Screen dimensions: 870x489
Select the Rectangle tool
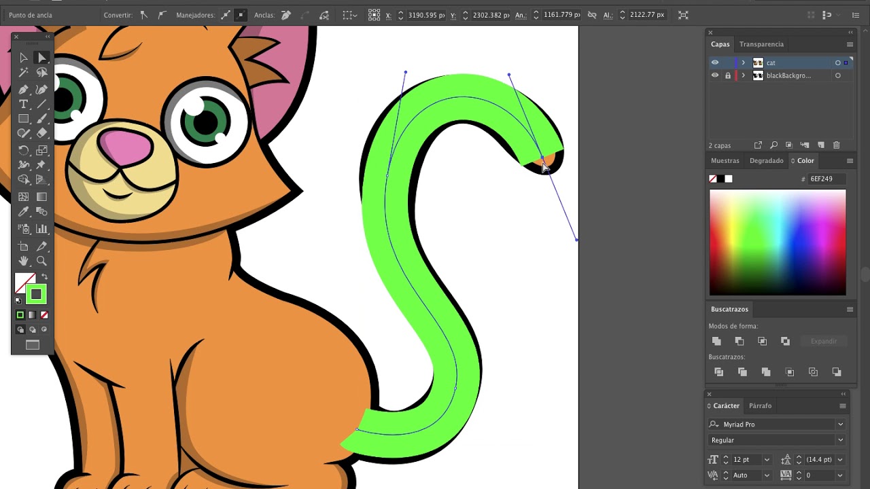click(x=23, y=119)
